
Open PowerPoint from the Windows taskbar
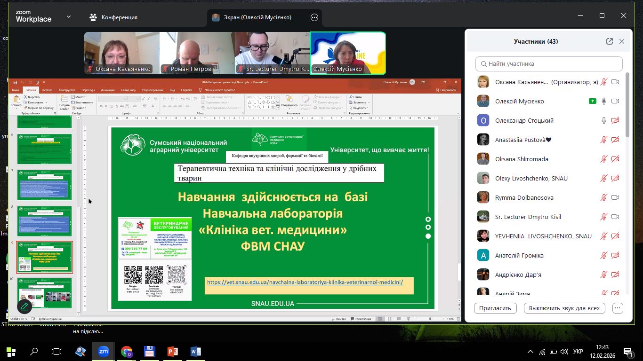click(x=173, y=351)
